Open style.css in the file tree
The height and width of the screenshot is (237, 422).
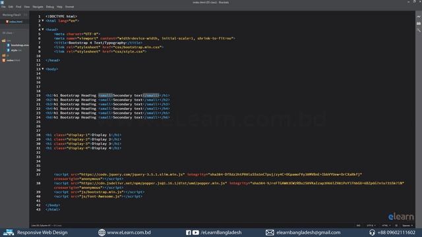(16, 50)
